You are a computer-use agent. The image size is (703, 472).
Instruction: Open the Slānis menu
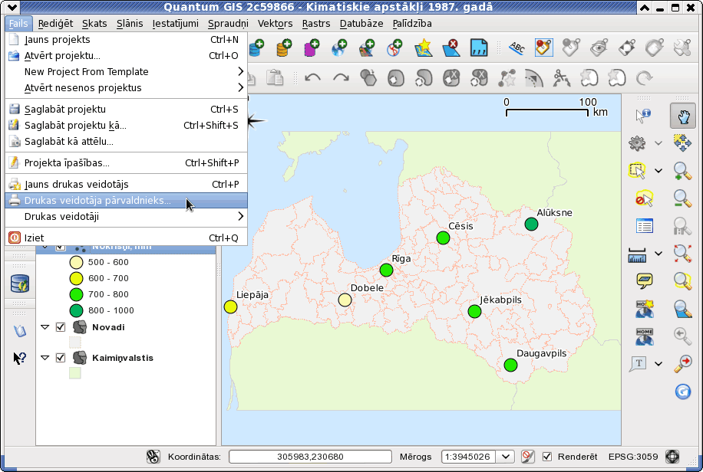pos(130,23)
